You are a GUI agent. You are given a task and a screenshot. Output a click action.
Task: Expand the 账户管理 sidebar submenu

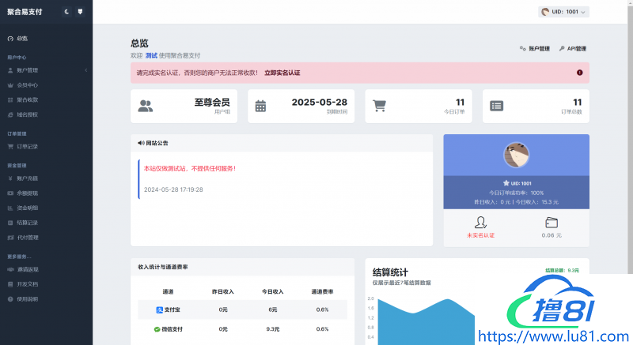(x=46, y=70)
